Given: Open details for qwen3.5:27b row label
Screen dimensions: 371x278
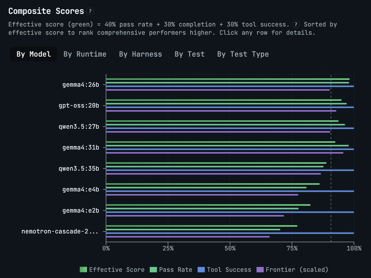Looking at the screenshot, I should [x=79, y=126].
